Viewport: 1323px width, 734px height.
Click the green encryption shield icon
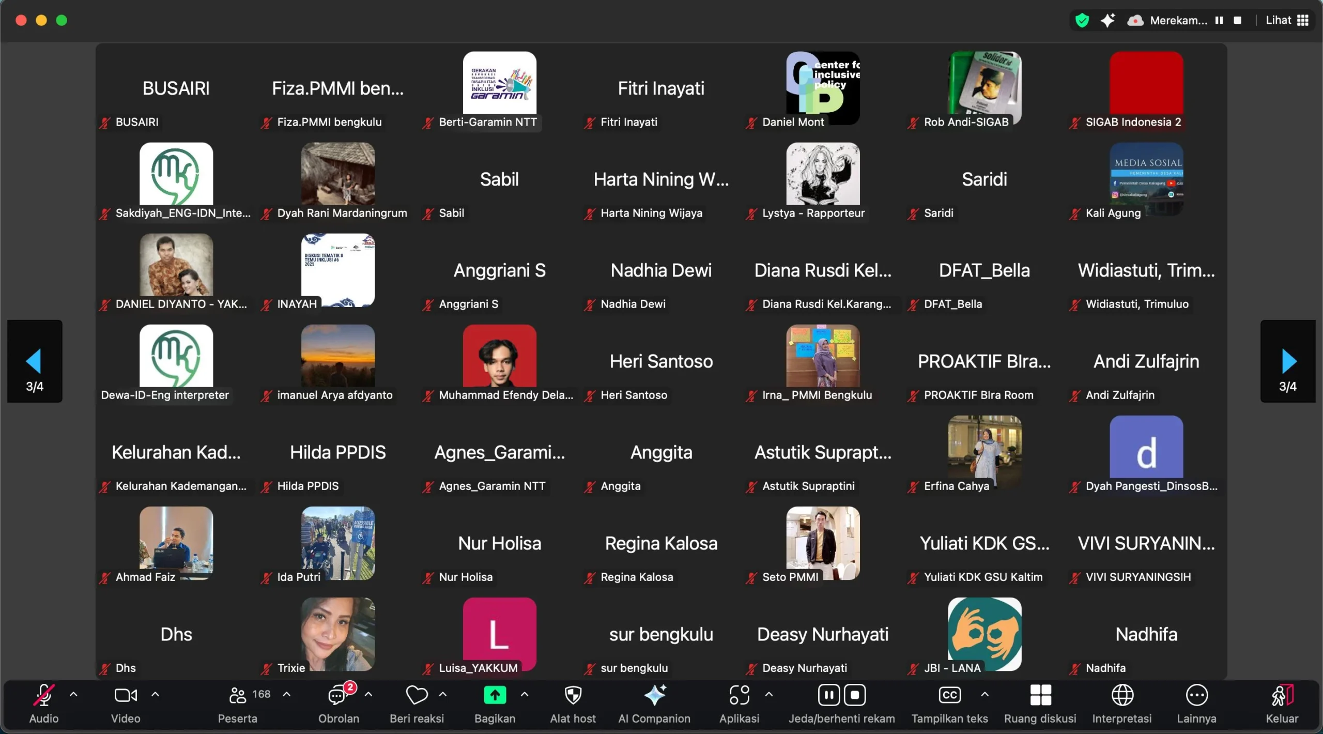coord(1082,21)
